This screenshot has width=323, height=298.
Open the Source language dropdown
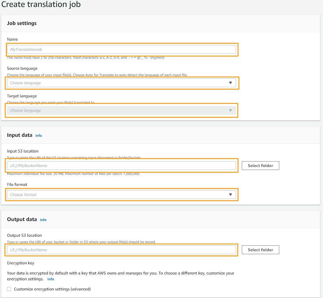[122, 83]
